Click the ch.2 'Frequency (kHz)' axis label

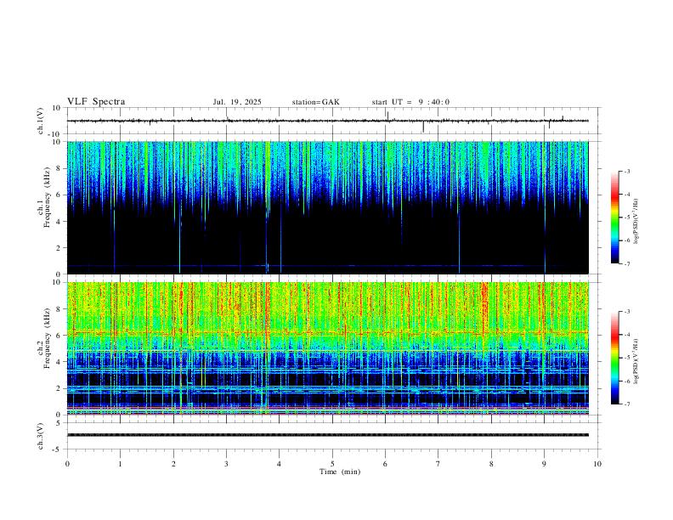[x=47, y=338]
